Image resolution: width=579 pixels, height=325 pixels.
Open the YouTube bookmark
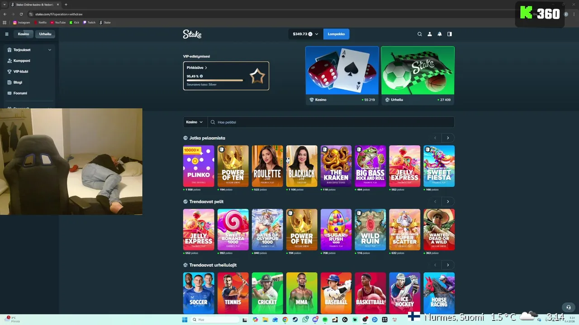point(58,22)
